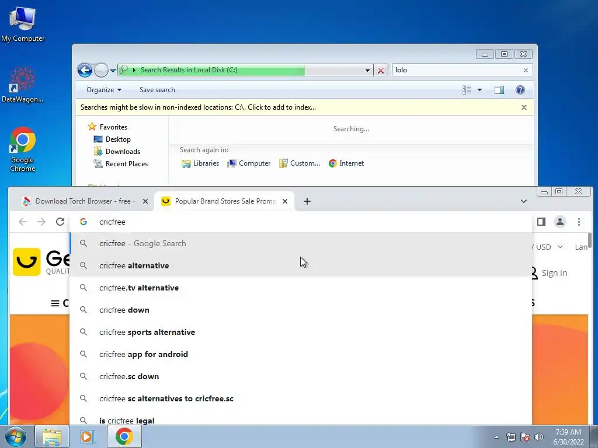Open Windows Explorer from the taskbar

click(52, 436)
